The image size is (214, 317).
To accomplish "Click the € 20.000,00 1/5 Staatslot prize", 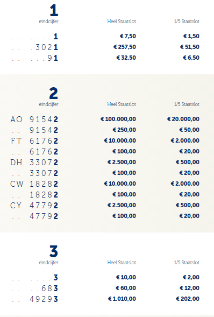I will pos(183,119).
